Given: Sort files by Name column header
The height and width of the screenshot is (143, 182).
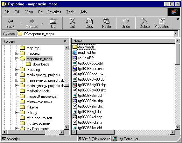Looking at the screenshot, I should [x=123, y=41].
